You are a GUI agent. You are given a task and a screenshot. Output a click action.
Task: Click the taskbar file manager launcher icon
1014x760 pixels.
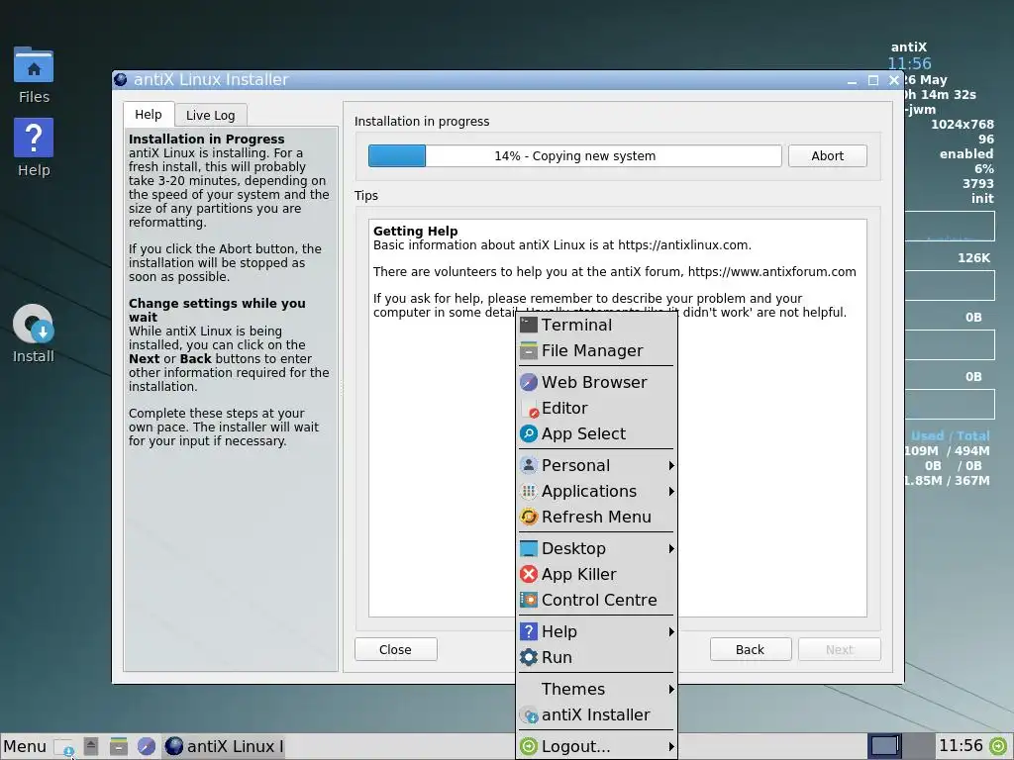point(119,747)
